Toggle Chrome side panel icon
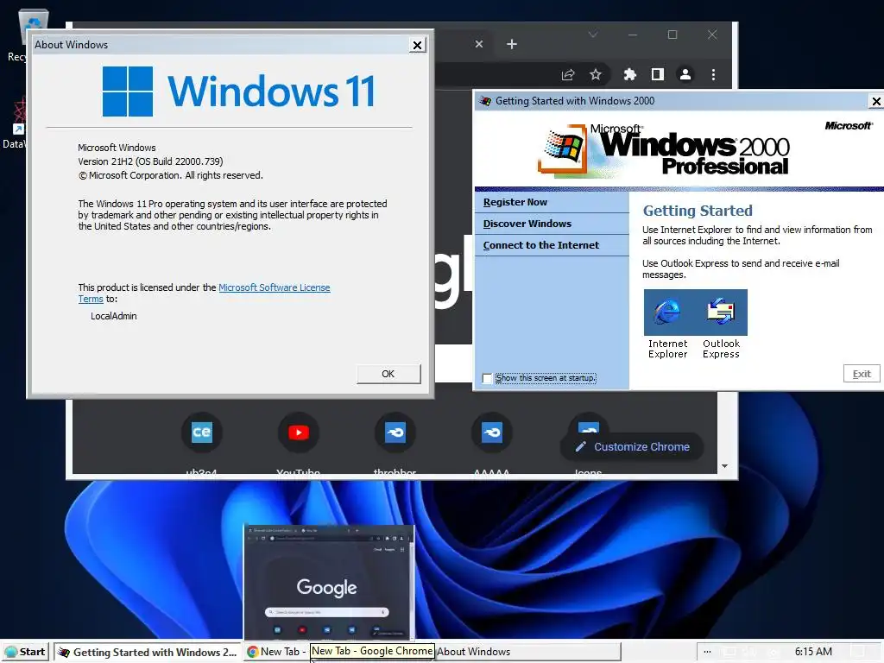The width and height of the screenshot is (884, 663). tap(657, 74)
